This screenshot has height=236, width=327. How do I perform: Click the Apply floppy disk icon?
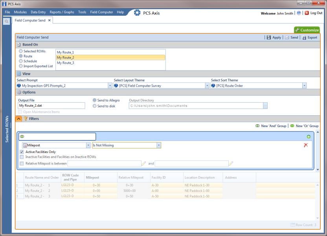pyautogui.click(x=268, y=37)
